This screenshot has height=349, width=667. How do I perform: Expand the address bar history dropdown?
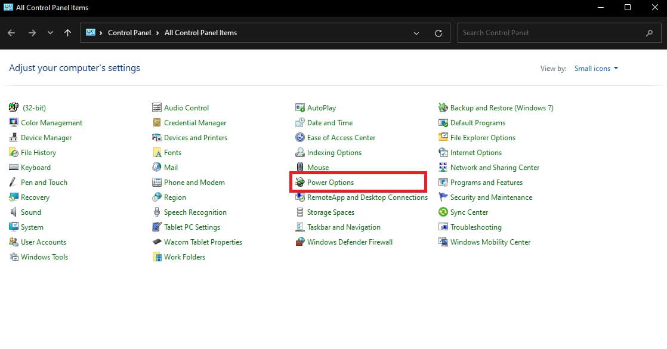pyautogui.click(x=416, y=33)
